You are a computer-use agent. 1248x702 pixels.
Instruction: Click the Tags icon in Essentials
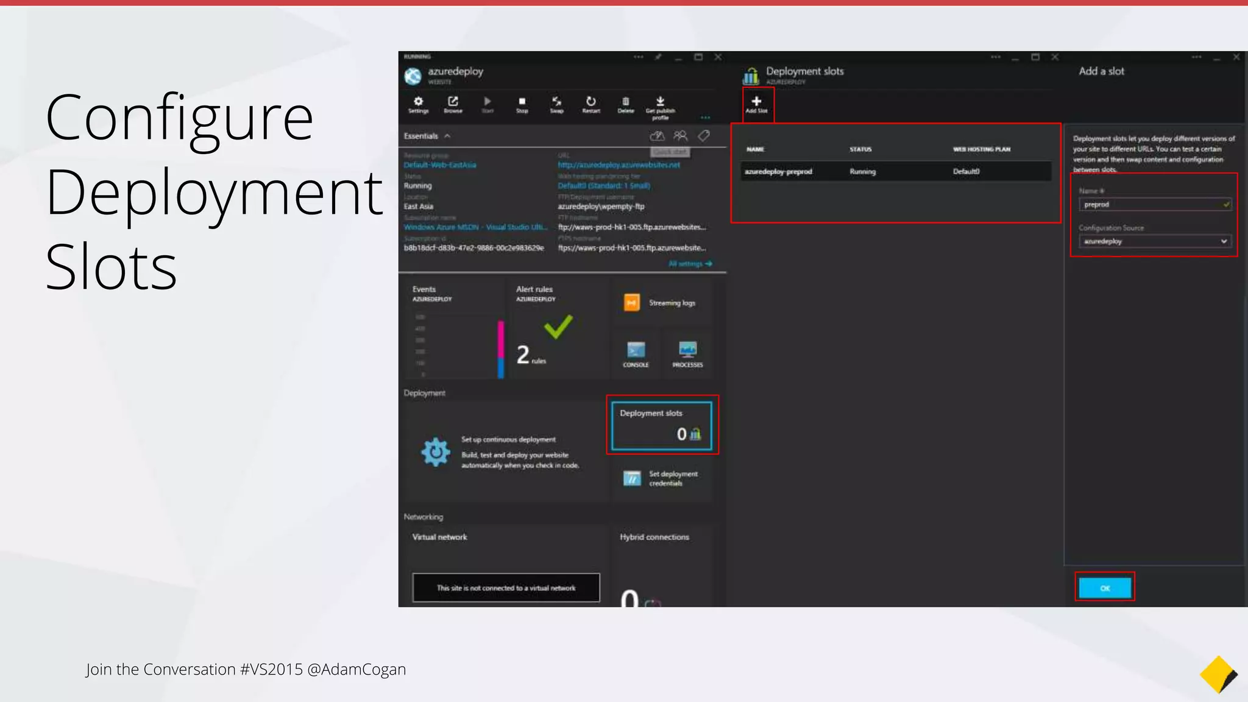pos(704,135)
